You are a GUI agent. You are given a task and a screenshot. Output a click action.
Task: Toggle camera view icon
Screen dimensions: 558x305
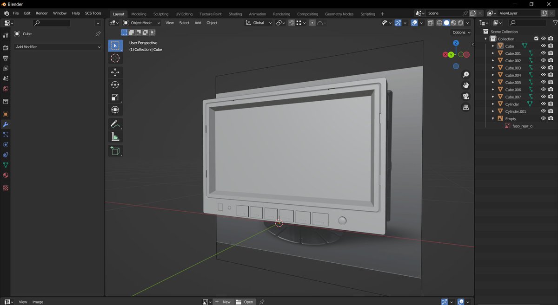466,97
